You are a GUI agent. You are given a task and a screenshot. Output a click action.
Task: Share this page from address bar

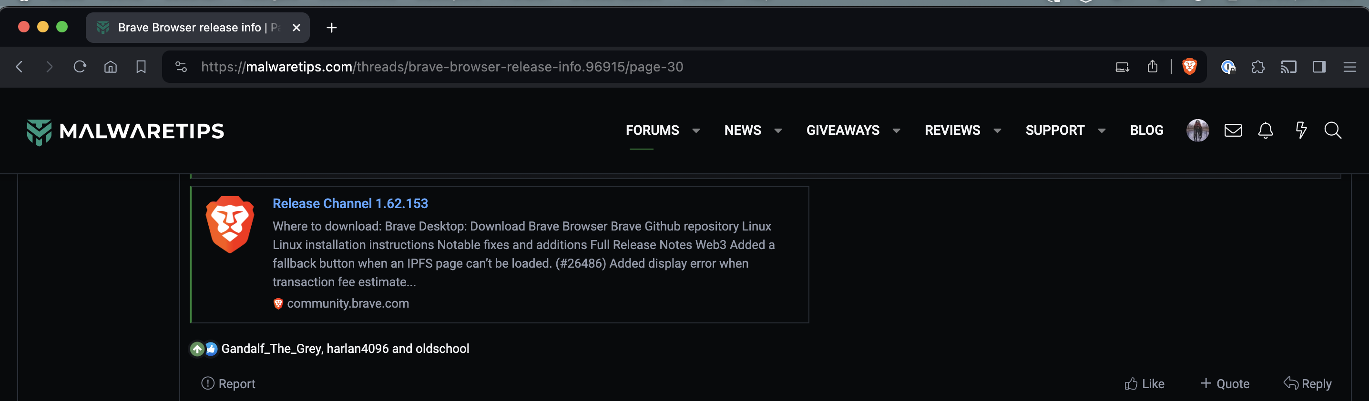tap(1152, 67)
